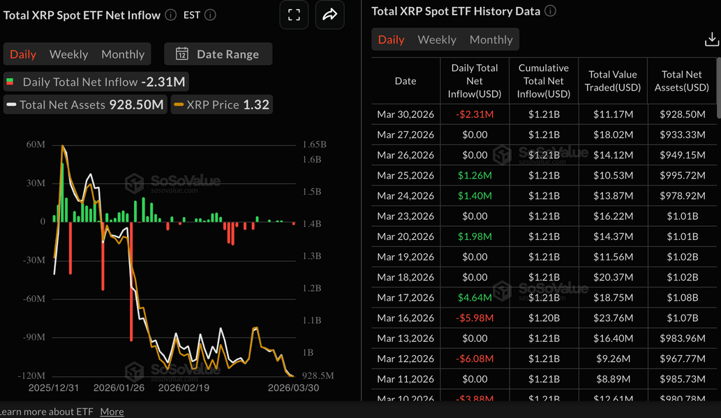The width and height of the screenshot is (721, 418).
Task: Switch chart view to Weekly
Action: point(68,54)
